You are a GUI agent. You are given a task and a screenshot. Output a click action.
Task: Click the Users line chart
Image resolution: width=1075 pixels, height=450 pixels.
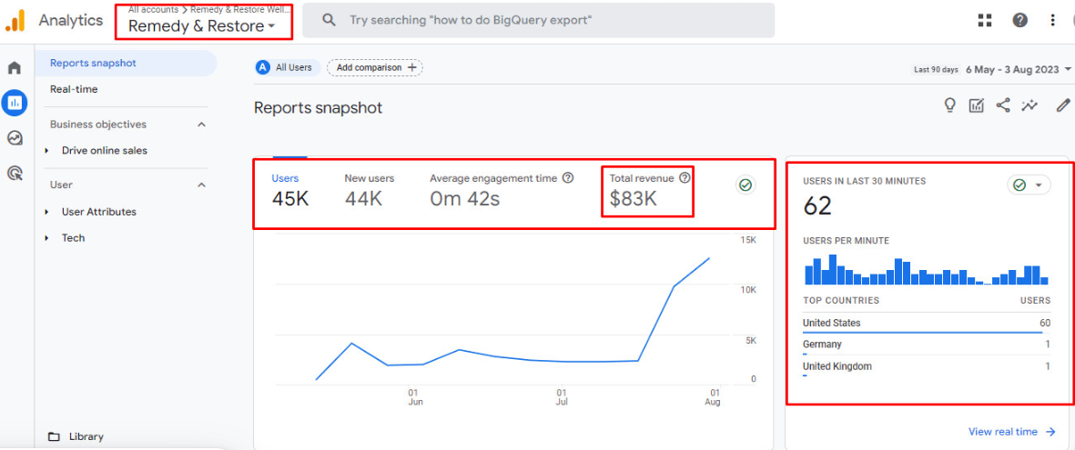pos(514,318)
